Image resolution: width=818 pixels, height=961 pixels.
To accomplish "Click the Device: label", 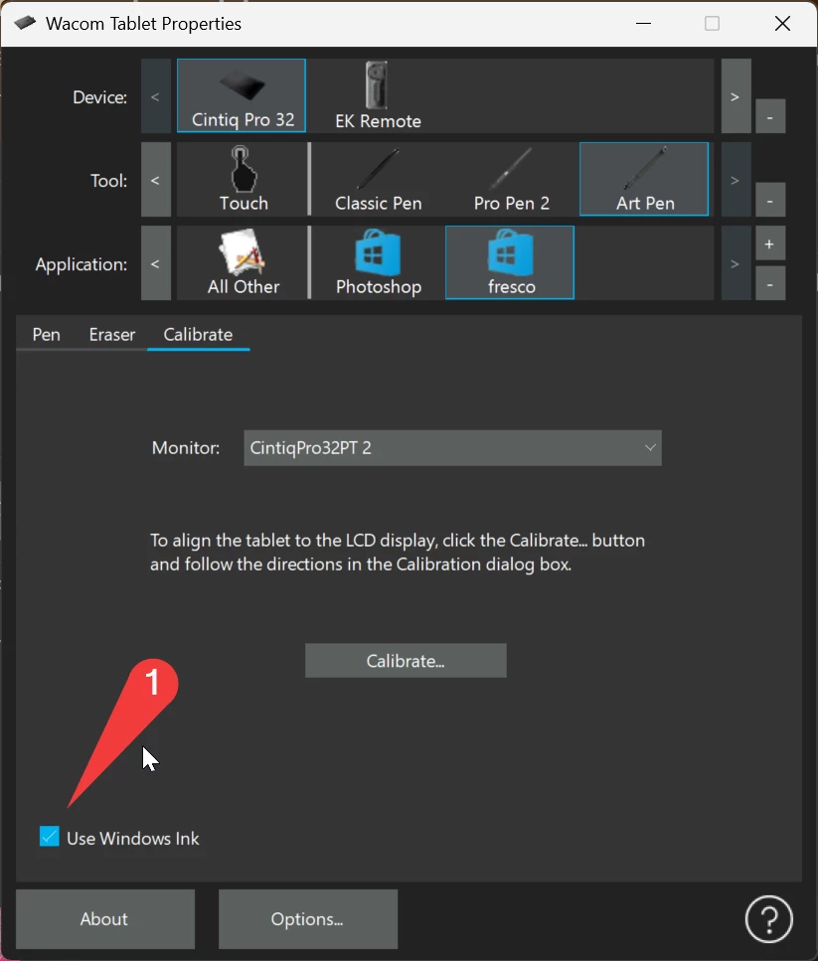I will [x=99, y=97].
